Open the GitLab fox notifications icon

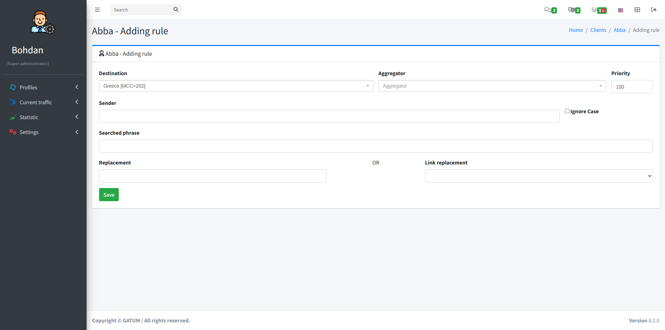point(595,10)
